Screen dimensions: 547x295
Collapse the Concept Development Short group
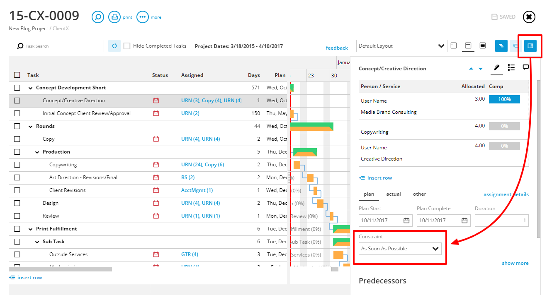(30, 88)
